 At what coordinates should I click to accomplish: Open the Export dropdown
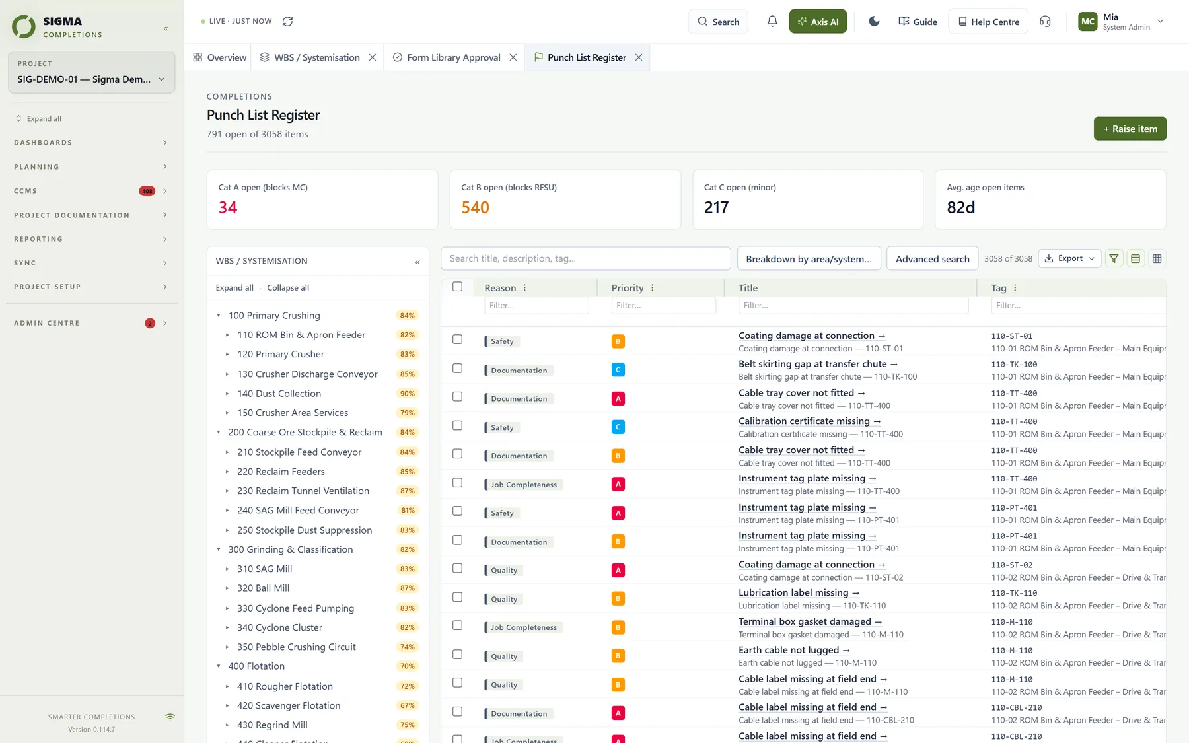point(1070,258)
